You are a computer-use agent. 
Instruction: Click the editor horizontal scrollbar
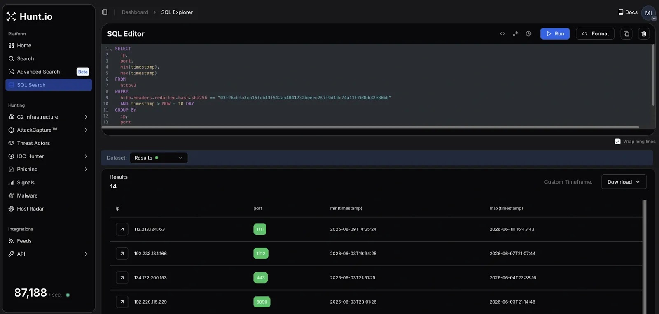371,127
